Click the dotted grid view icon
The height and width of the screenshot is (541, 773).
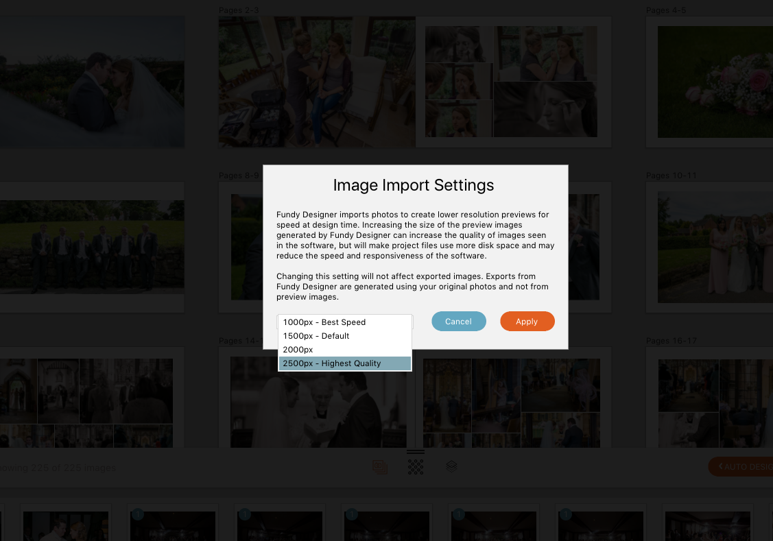click(416, 466)
